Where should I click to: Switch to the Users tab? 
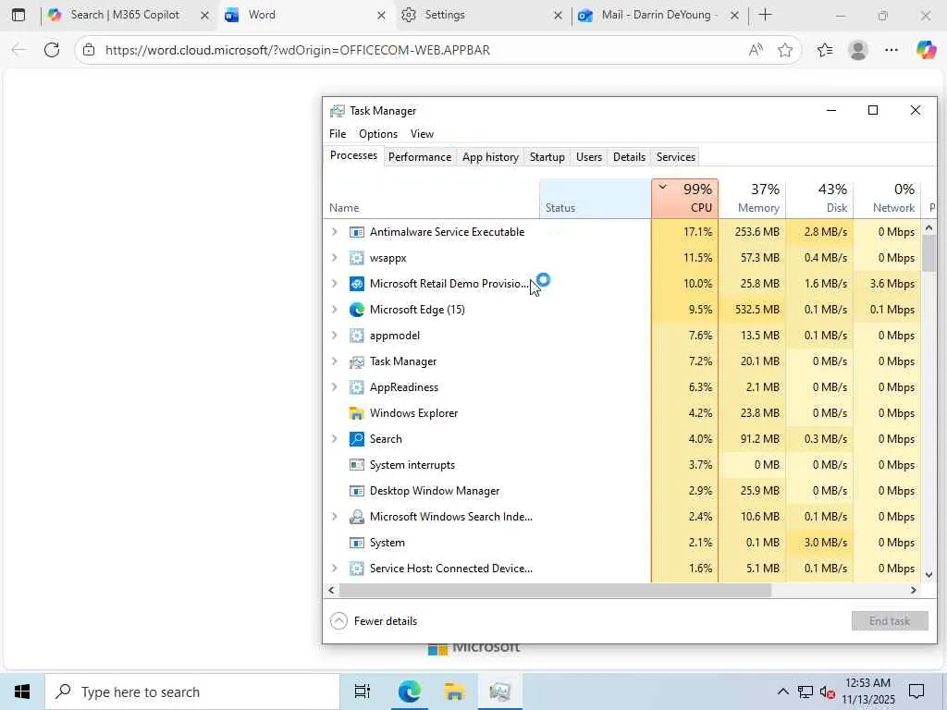coord(589,157)
